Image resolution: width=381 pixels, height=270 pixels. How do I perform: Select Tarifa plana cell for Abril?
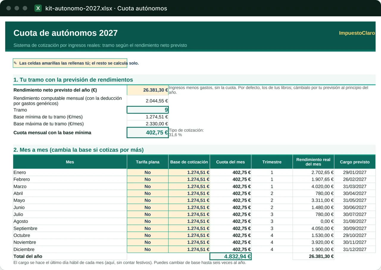pyautogui.click(x=148, y=193)
